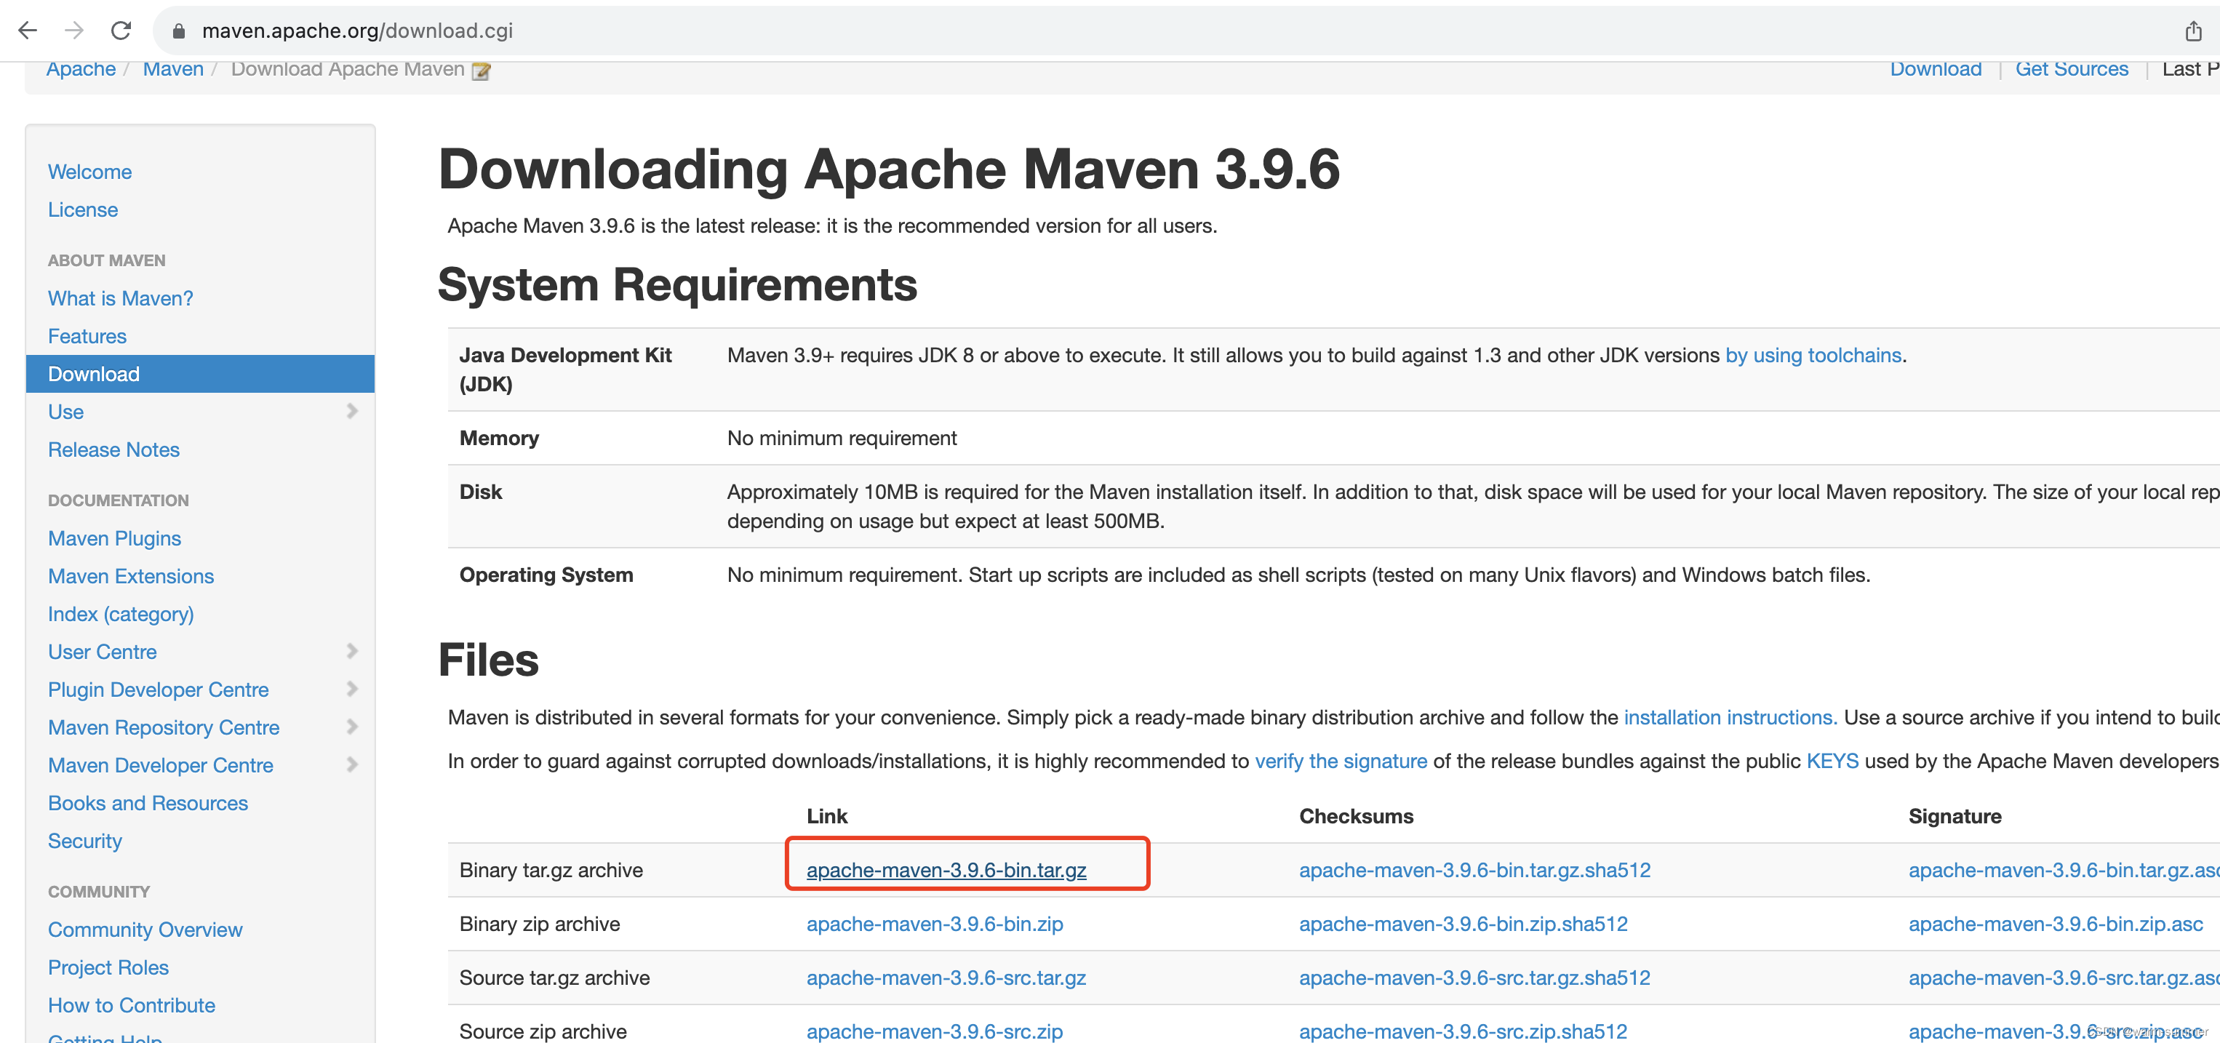Click the Get Sources link
Image resolution: width=2220 pixels, height=1043 pixels.
(x=2072, y=69)
